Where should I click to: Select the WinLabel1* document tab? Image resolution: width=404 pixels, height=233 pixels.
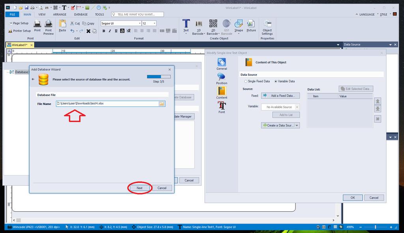tap(20, 45)
